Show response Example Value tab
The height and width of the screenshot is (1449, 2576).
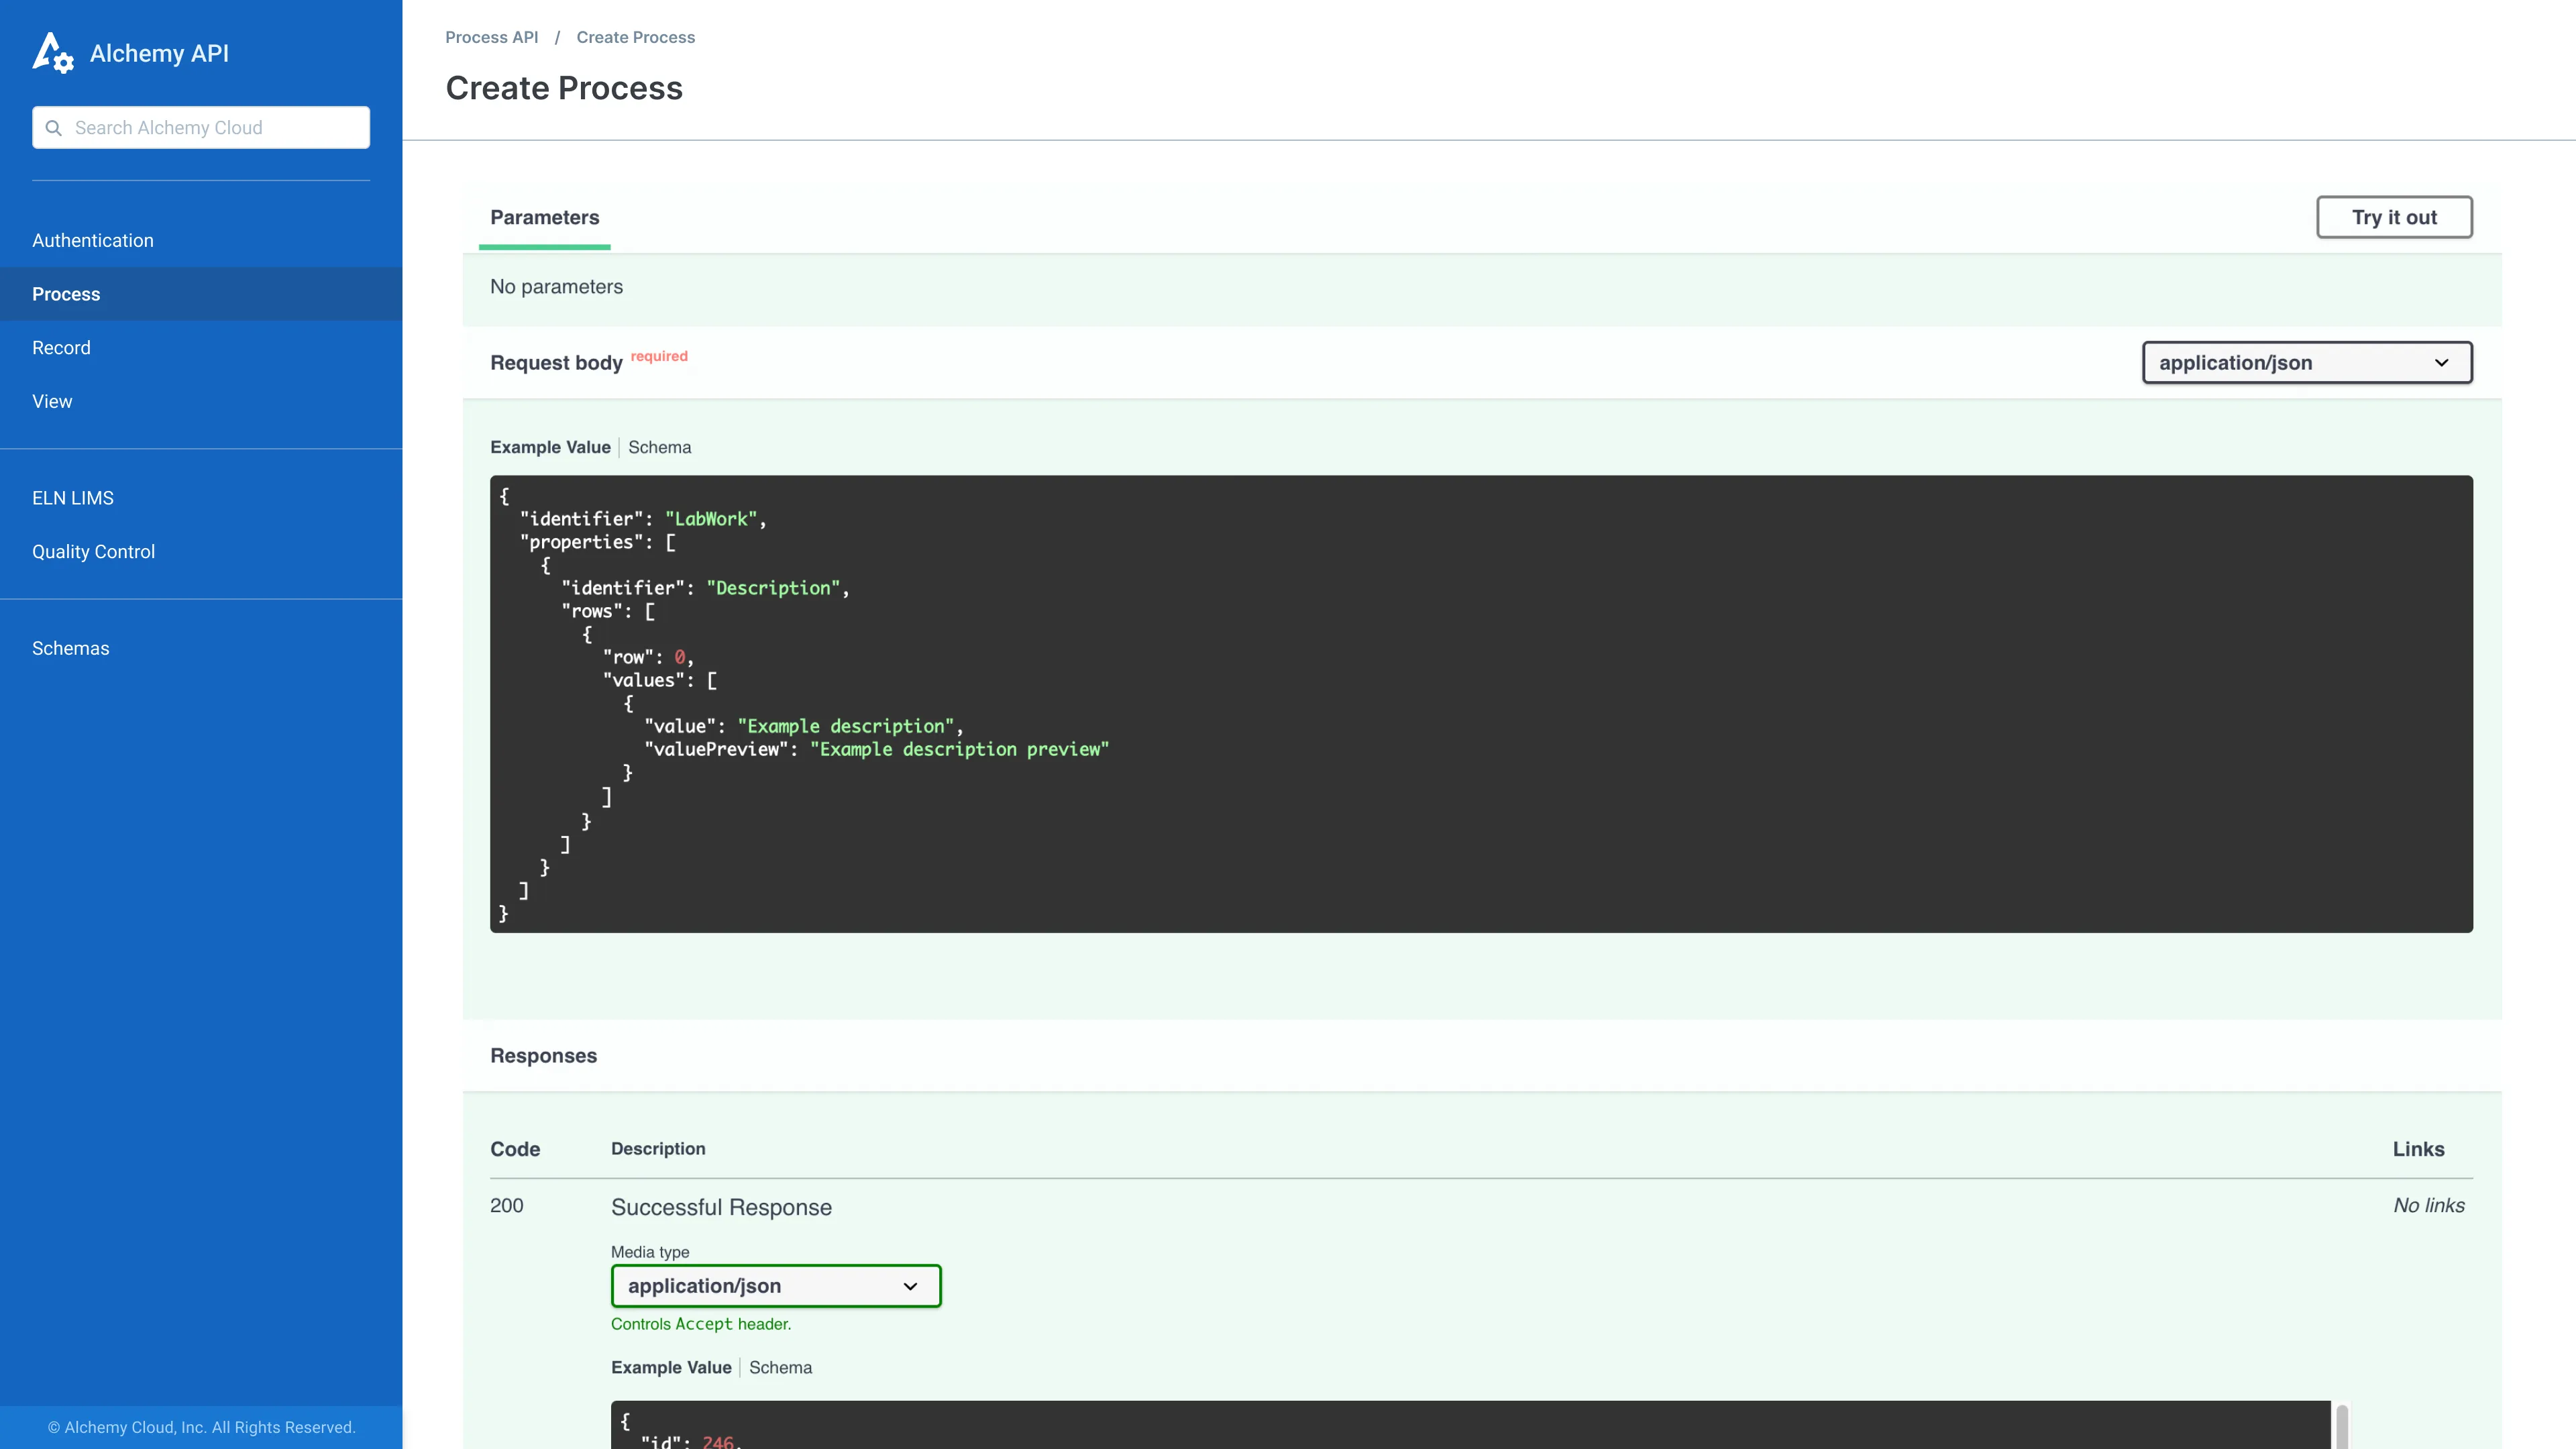point(671,1367)
